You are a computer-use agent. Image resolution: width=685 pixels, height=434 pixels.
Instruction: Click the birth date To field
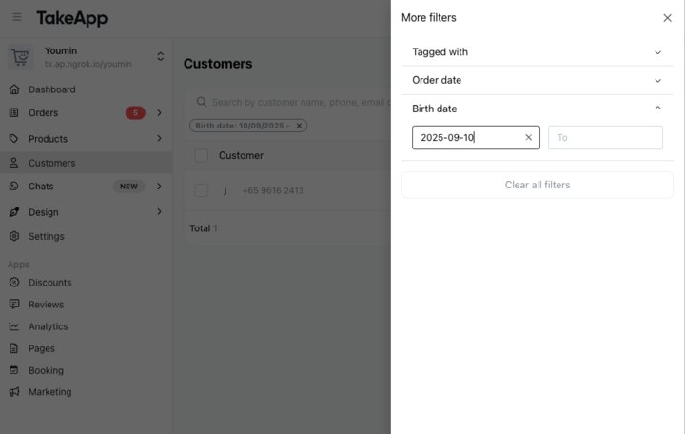[x=605, y=137]
